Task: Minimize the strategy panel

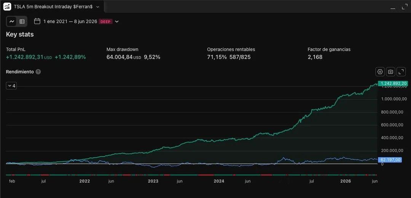Action: tap(393, 8)
